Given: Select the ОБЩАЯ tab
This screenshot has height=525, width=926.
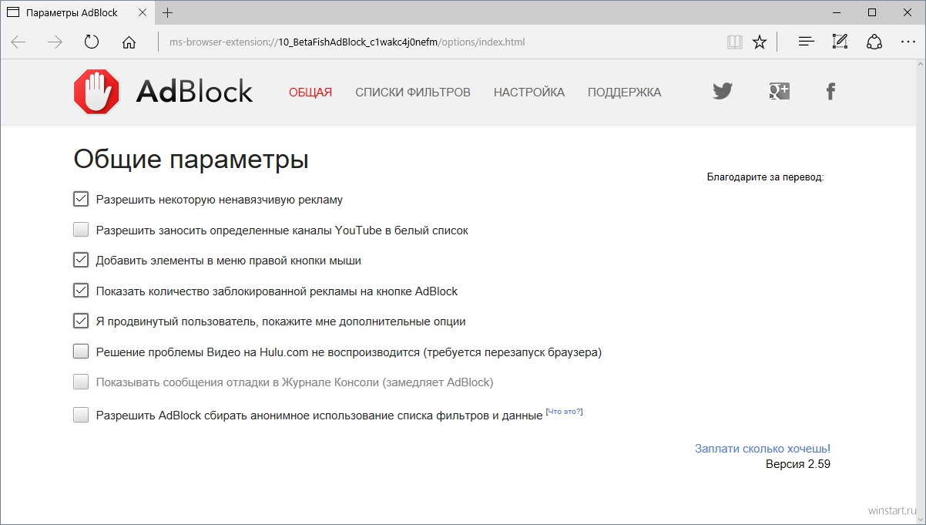Looking at the screenshot, I should click(x=310, y=93).
